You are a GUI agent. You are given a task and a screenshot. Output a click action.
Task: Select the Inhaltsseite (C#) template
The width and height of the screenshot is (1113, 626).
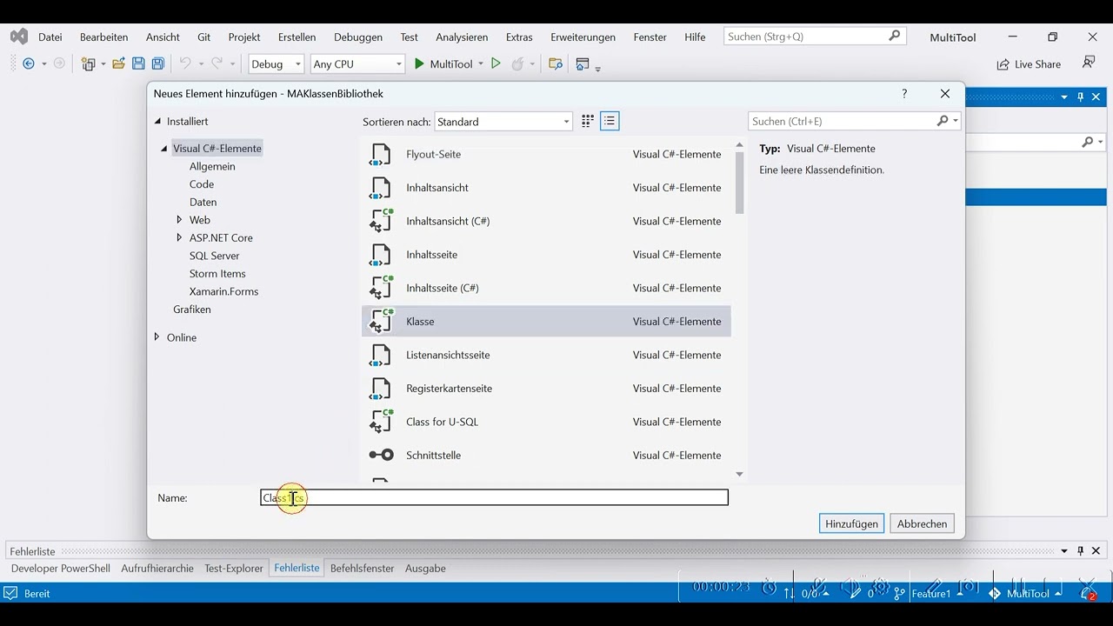(x=546, y=288)
